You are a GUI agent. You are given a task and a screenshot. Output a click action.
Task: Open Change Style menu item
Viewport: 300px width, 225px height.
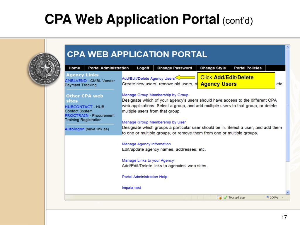[213, 68]
